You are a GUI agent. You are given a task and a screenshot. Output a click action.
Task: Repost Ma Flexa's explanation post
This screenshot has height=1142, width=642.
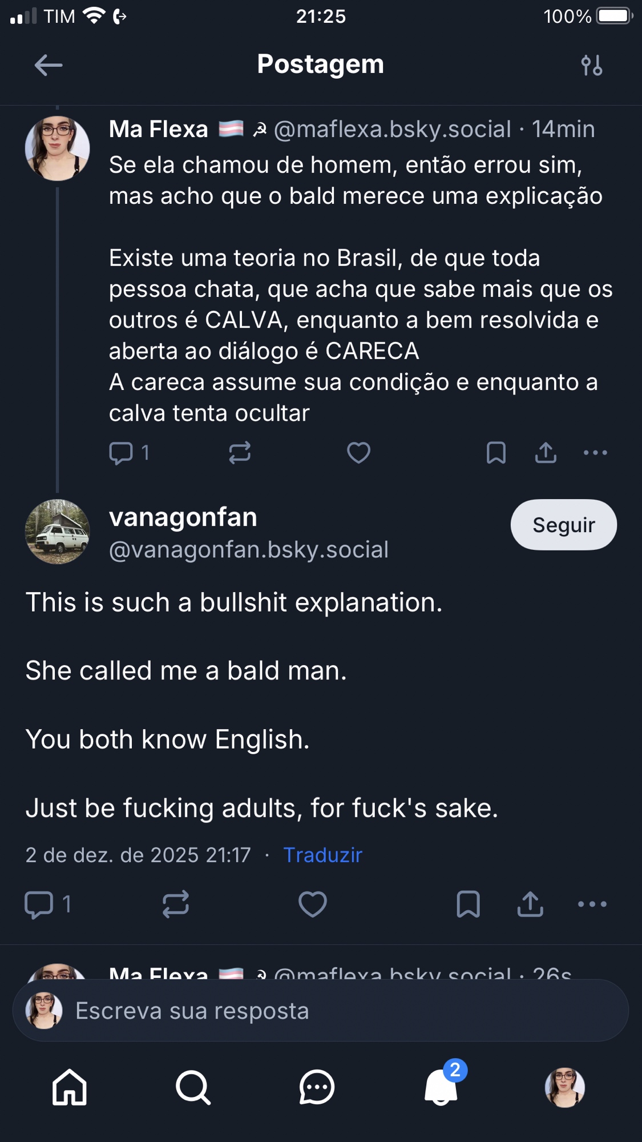(x=240, y=453)
